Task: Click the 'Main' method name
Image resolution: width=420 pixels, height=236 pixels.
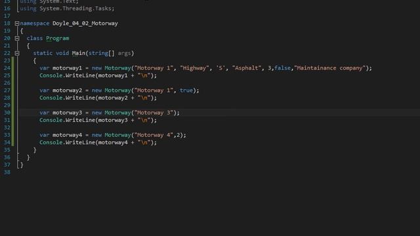Action: (x=79, y=53)
